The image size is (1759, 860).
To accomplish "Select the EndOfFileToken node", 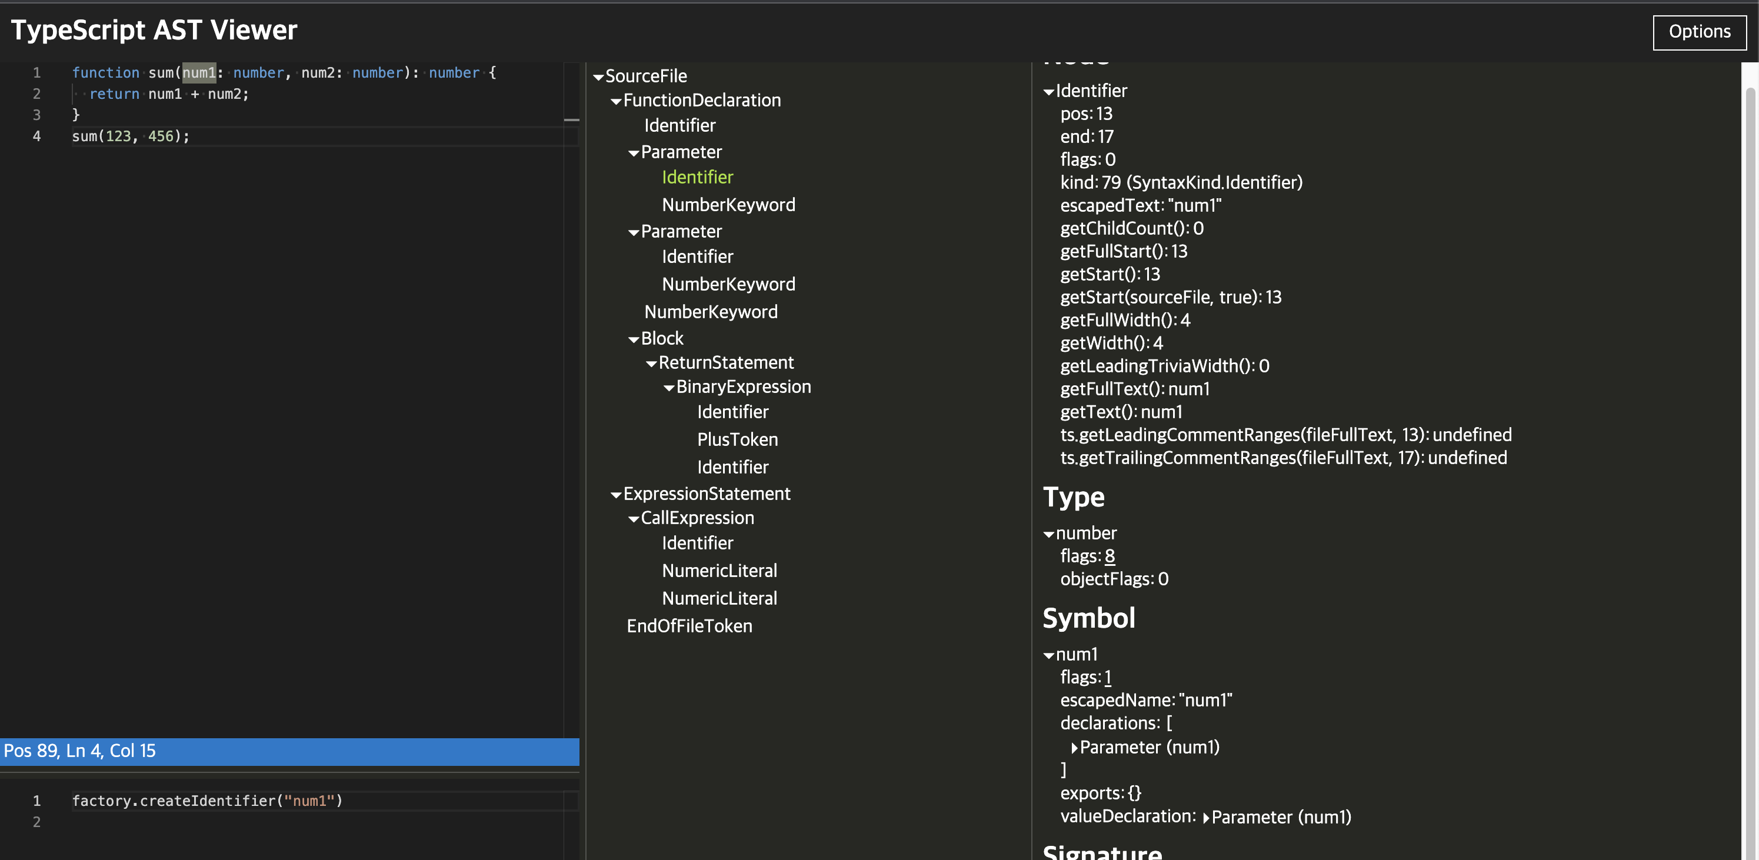I will pyautogui.click(x=689, y=626).
